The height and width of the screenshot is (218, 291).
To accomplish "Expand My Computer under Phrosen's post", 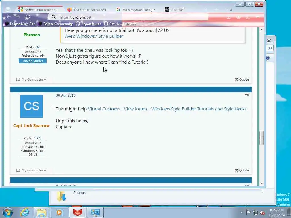I will click(x=31, y=79).
